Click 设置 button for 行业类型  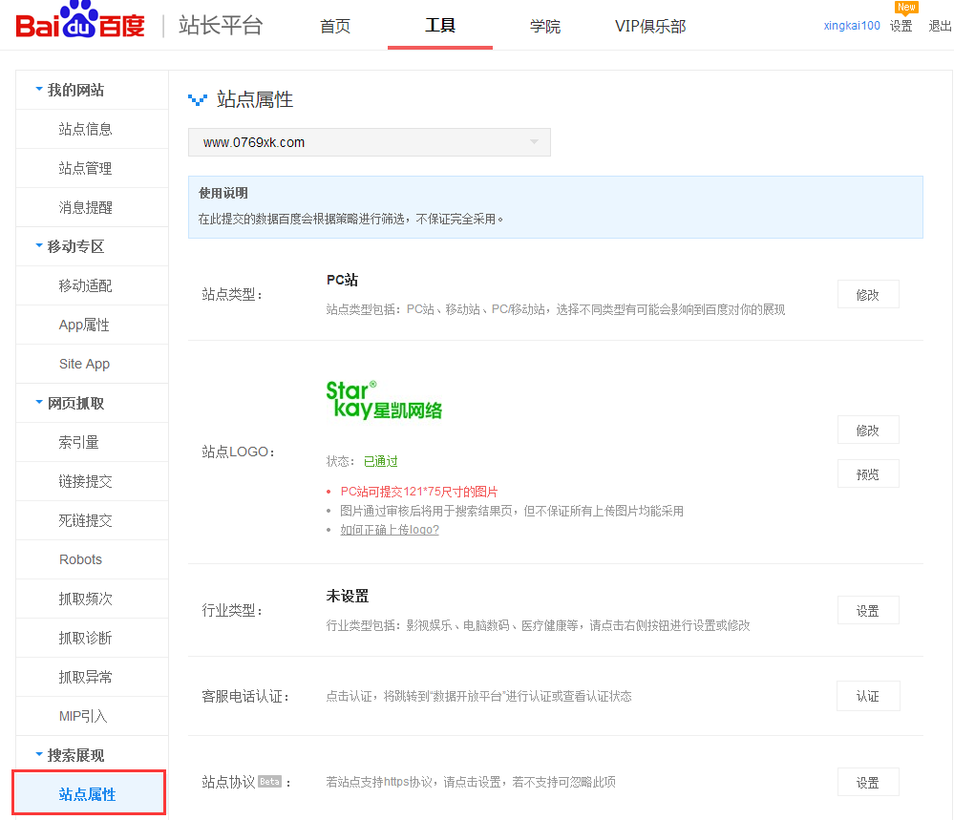[x=867, y=611]
